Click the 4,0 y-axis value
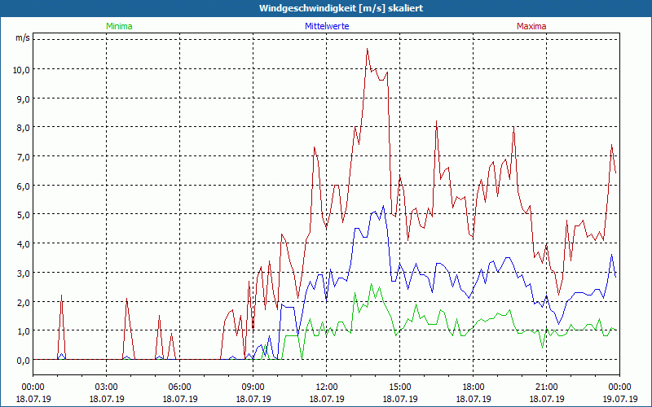The width and height of the screenshot is (652, 407). (x=24, y=244)
